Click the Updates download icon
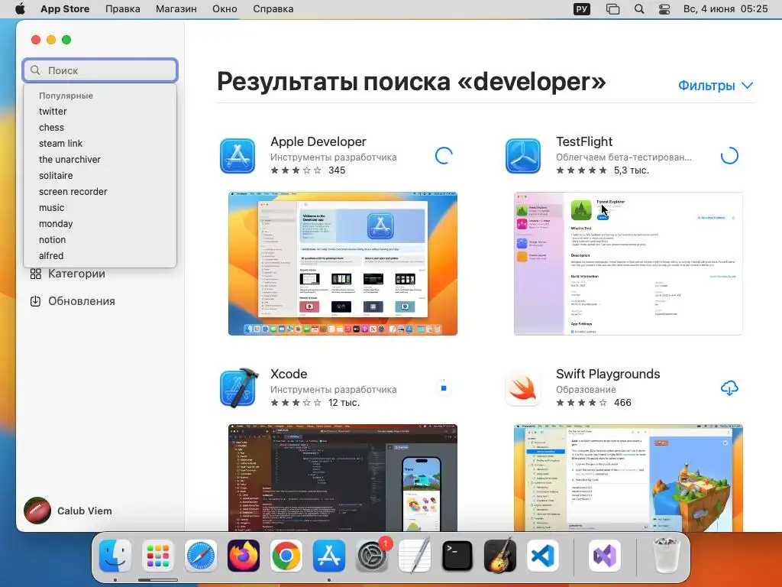This screenshot has width=782, height=587. [35, 301]
